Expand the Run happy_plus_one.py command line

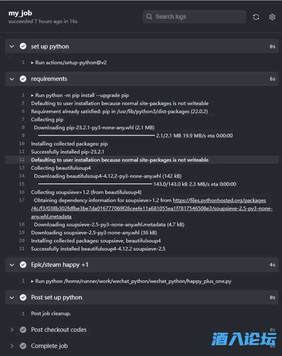tap(33, 281)
